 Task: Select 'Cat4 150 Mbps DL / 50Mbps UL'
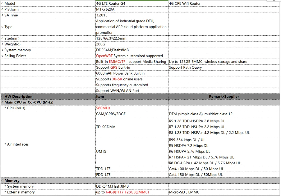click(224, 175)
